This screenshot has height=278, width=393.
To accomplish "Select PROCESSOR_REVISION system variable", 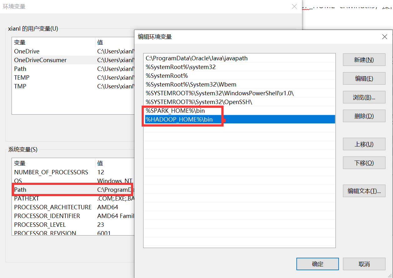I will point(73,233).
